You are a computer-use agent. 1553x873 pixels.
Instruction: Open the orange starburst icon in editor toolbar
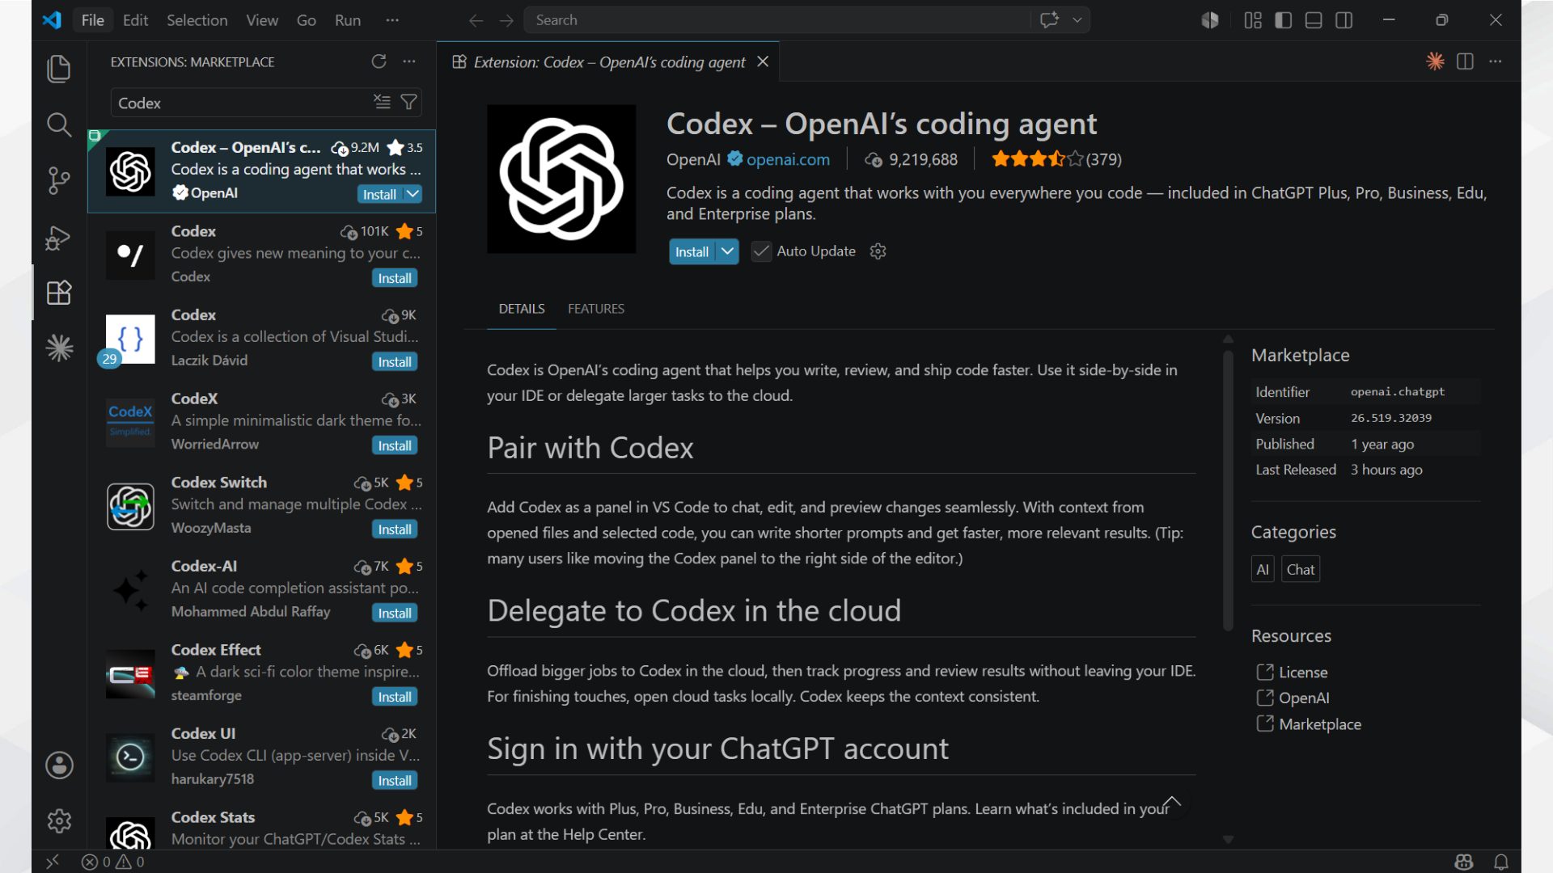1435,61
